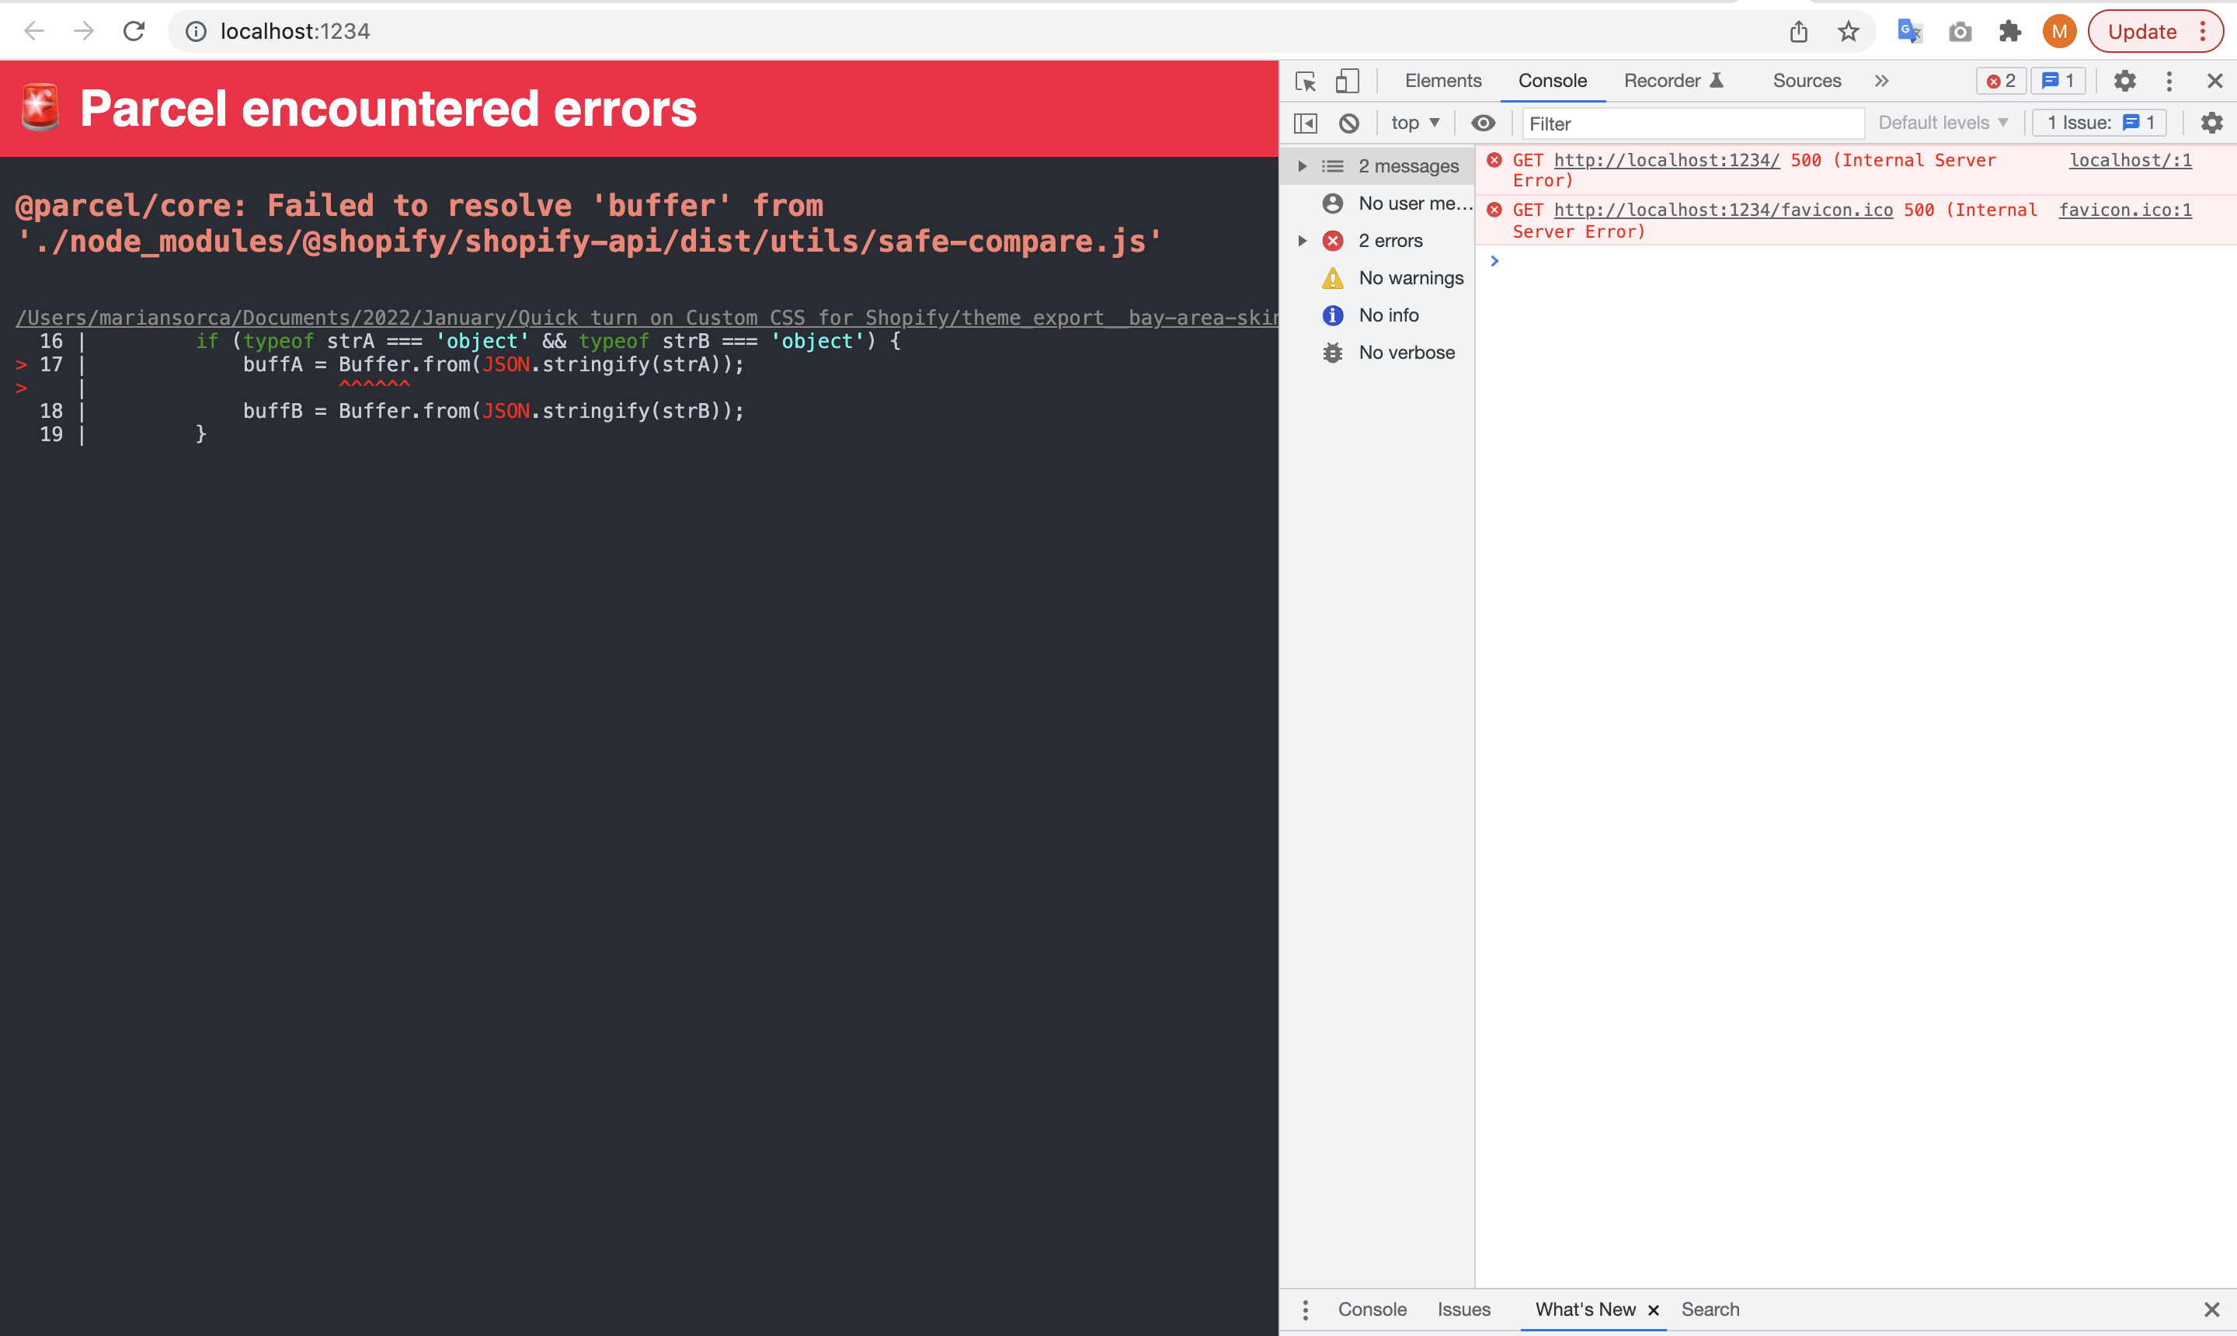Image resolution: width=2237 pixels, height=1336 pixels.
Task: Open more DevTools options menu
Action: pyautogui.click(x=2169, y=81)
